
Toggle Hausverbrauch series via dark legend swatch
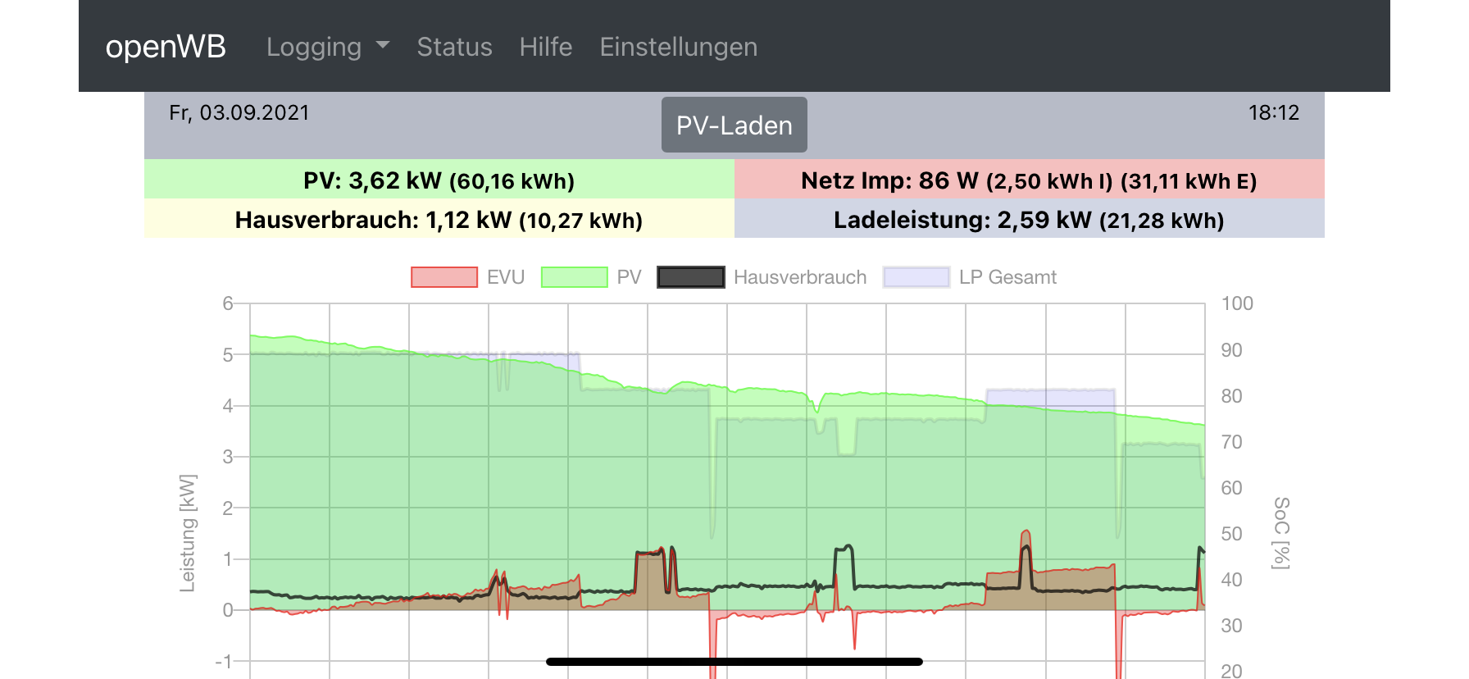pos(691,277)
